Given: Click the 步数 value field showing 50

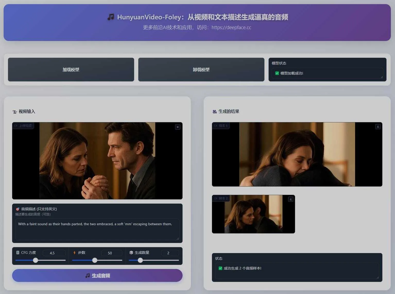Looking at the screenshot, I should pyautogui.click(x=112, y=253).
